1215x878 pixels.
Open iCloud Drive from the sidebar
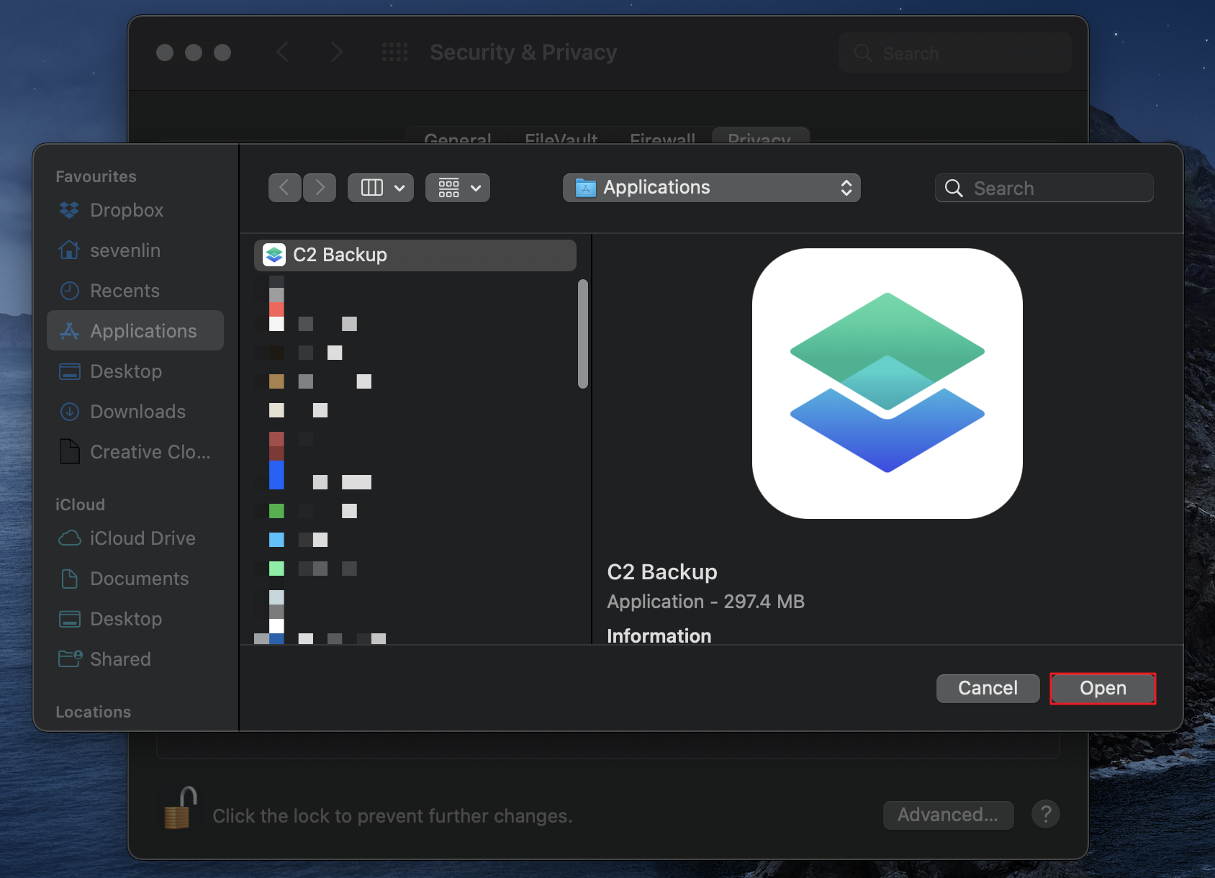[142, 538]
